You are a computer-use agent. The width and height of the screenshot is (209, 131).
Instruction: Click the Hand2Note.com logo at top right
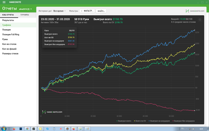[x=195, y=11]
